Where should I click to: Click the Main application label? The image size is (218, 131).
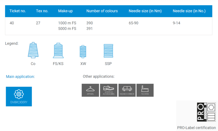coord(20,77)
